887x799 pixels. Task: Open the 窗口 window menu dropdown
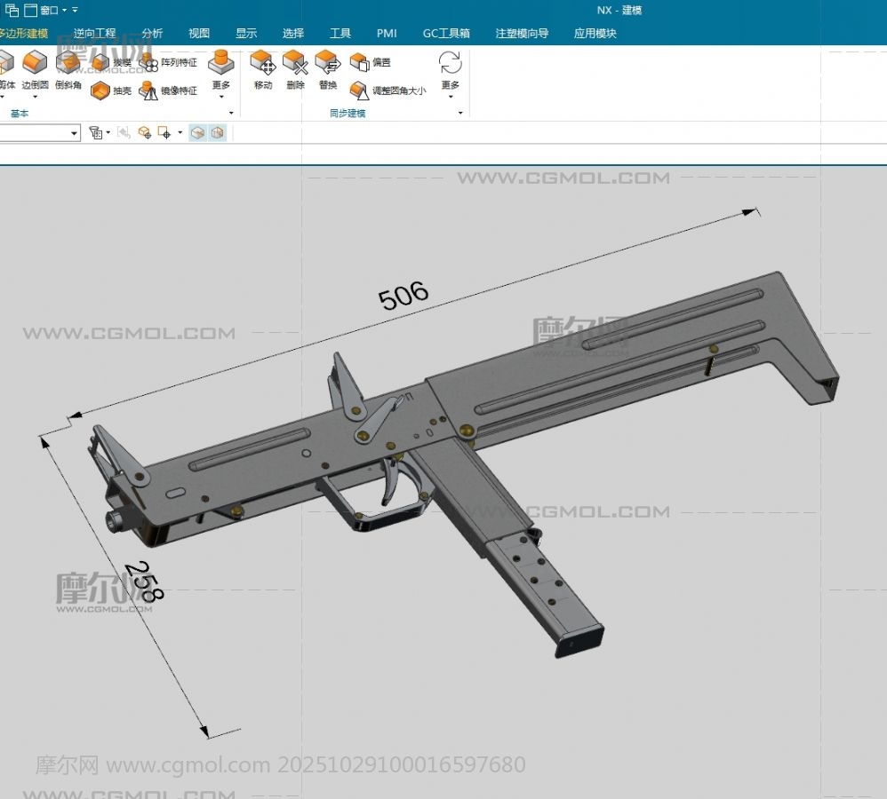click(x=53, y=10)
